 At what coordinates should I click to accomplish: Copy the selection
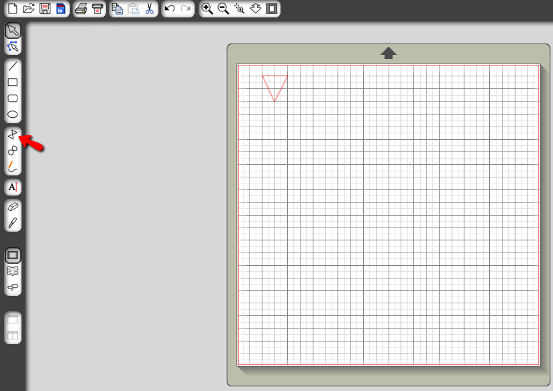117,9
